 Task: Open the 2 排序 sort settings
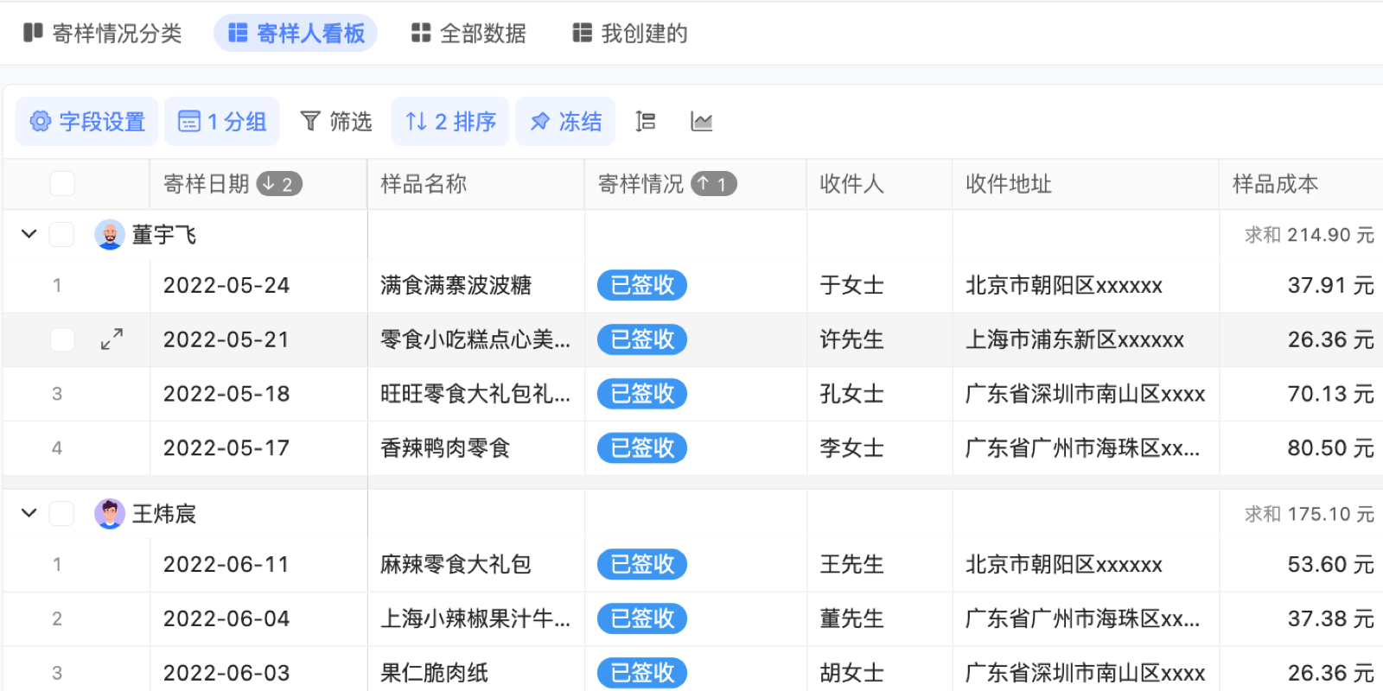tap(450, 122)
